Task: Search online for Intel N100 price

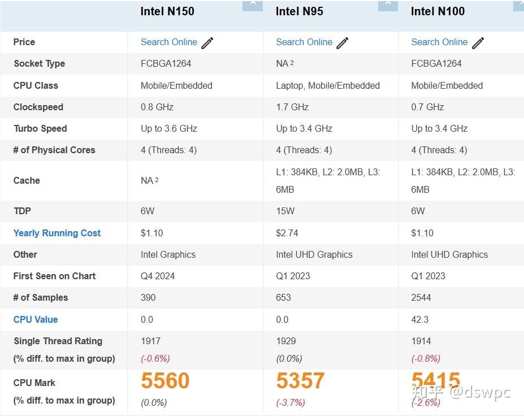Action: pos(439,42)
